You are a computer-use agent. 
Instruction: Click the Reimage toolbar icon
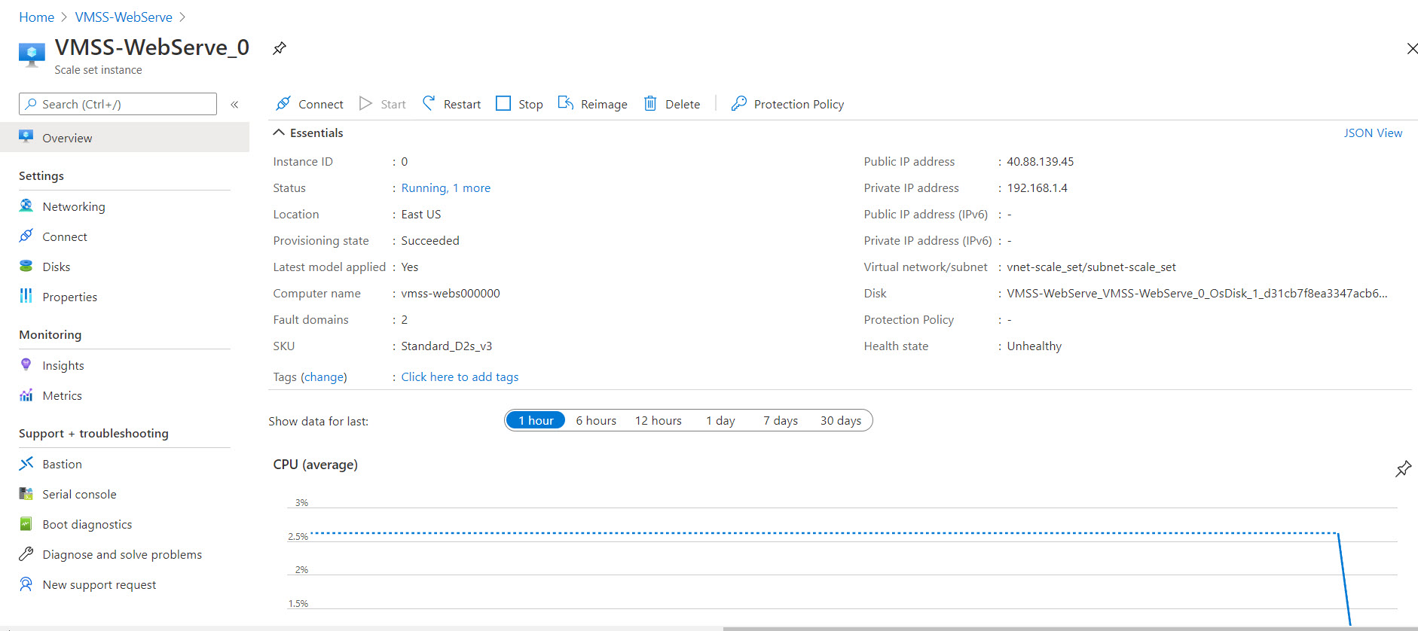[x=565, y=103]
